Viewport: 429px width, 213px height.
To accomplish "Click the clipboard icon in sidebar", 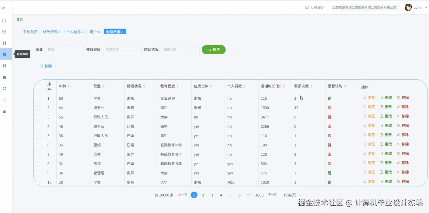I will click(5, 77).
